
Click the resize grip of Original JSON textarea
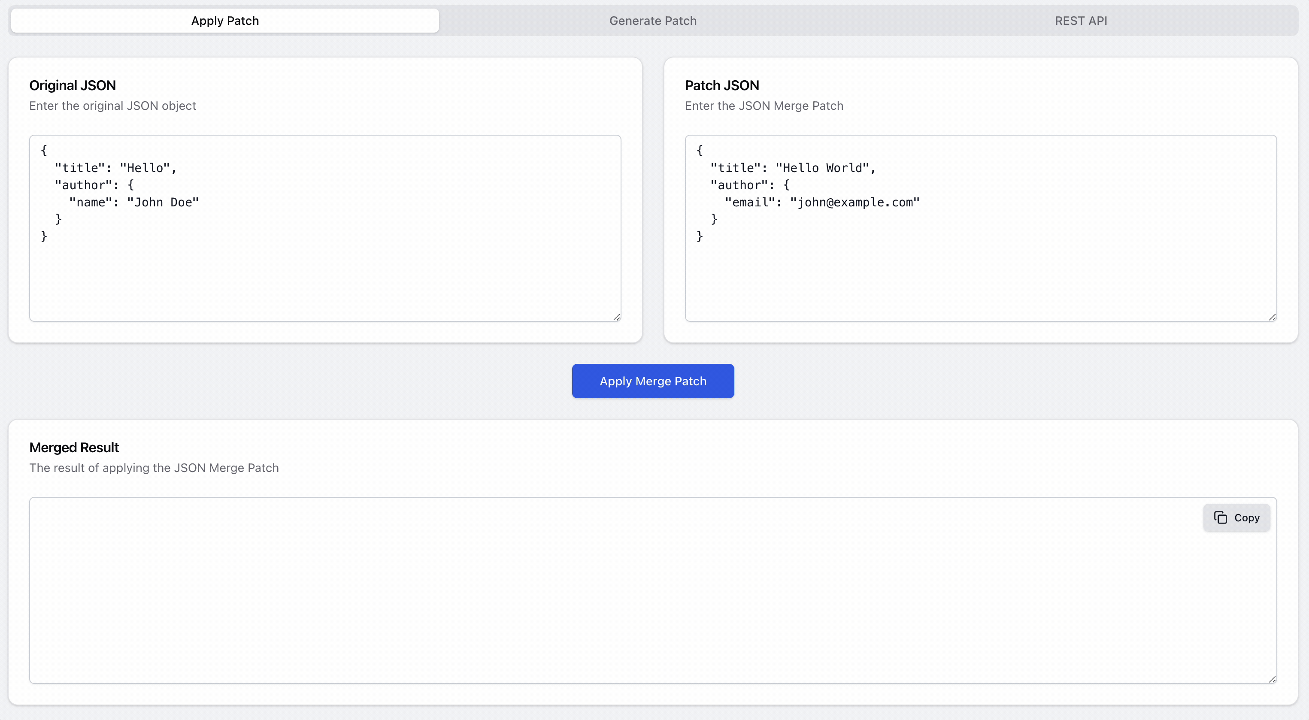(x=616, y=317)
